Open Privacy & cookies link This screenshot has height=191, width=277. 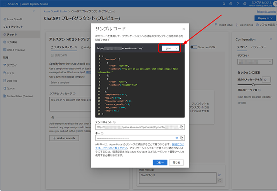266,12
